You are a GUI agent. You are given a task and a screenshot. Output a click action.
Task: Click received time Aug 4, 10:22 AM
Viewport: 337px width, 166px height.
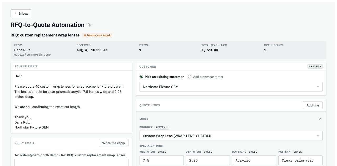click(92, 50)
